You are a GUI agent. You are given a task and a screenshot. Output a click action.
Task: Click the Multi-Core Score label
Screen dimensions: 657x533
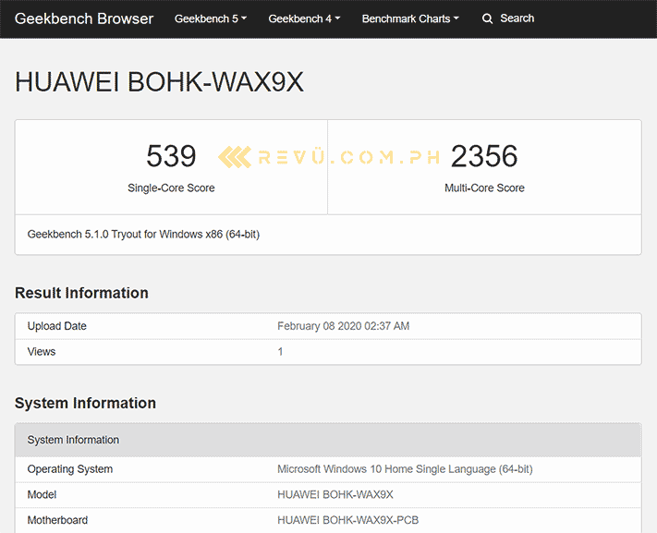(x=484, y=188)
